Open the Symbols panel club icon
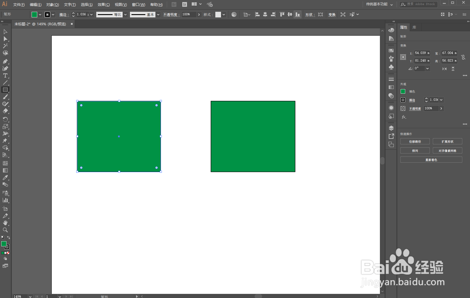This screenshot has height=298, width=470. pos(391,67)
